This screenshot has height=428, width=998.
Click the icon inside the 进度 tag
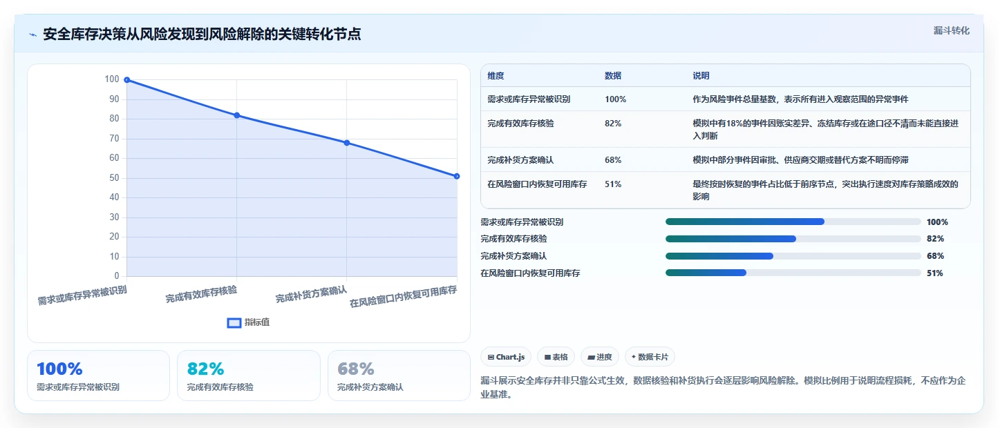pos(591,358)
